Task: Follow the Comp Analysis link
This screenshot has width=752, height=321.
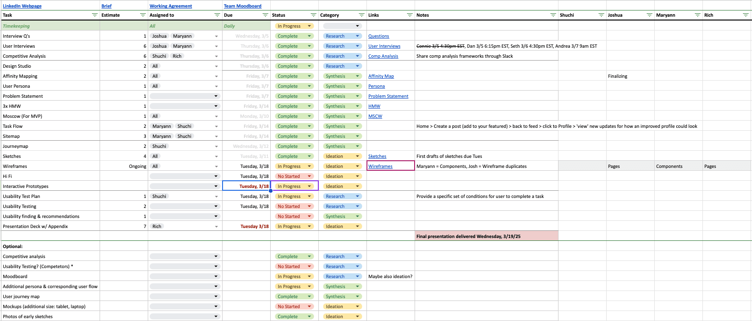Action: [x=383, y=56]
